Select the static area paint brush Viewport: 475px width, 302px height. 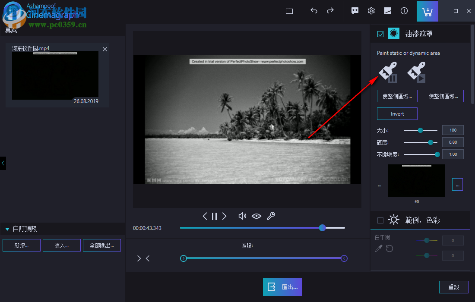[x=388, y=72]
